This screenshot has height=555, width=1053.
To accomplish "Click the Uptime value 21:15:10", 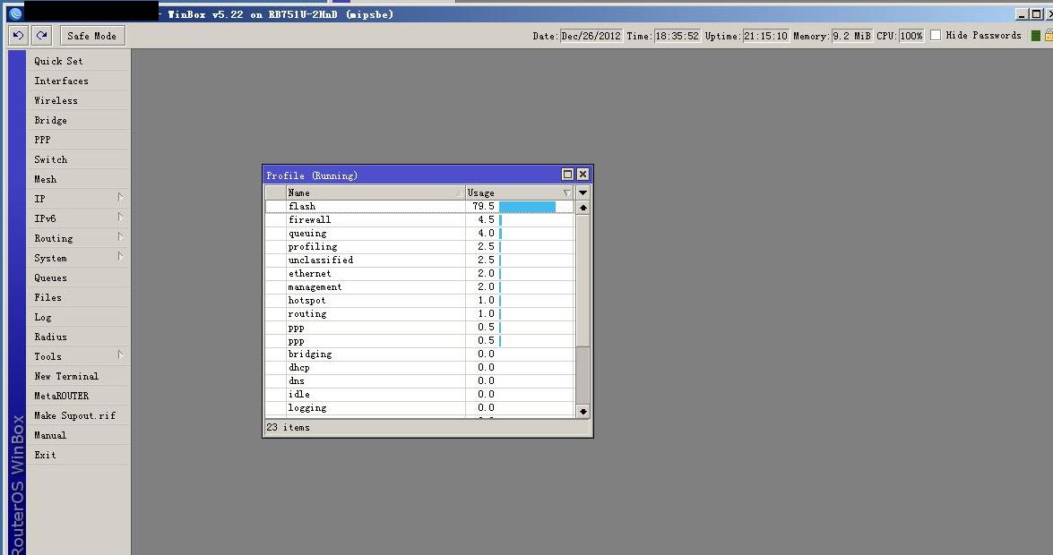I will coord(765,36).
